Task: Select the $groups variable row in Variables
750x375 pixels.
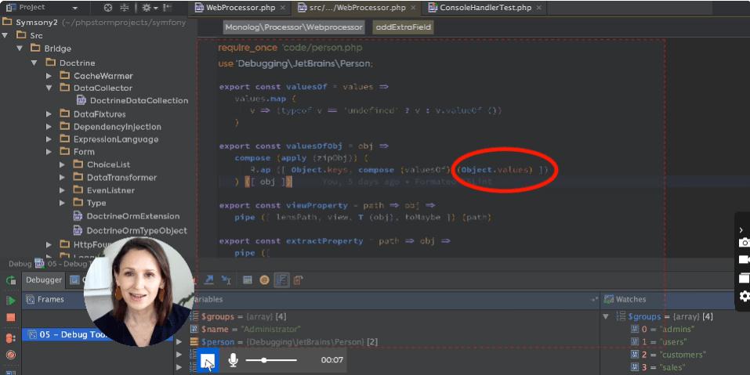Action: click(239, 317)
